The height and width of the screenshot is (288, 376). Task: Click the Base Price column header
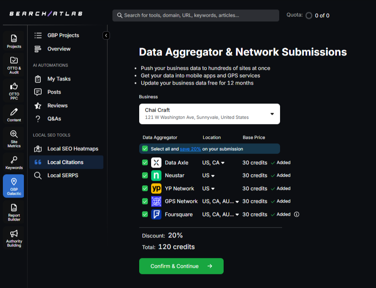254,138
